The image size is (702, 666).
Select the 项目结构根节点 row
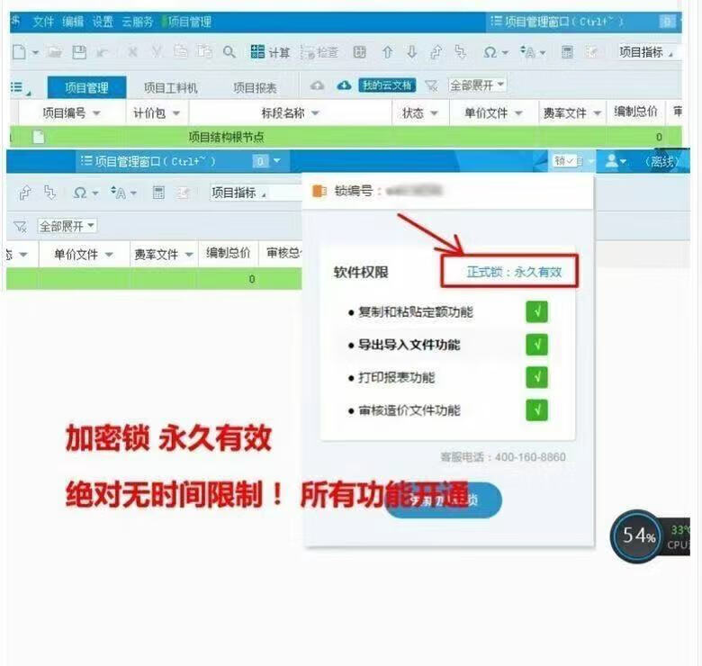click(346, 137)
